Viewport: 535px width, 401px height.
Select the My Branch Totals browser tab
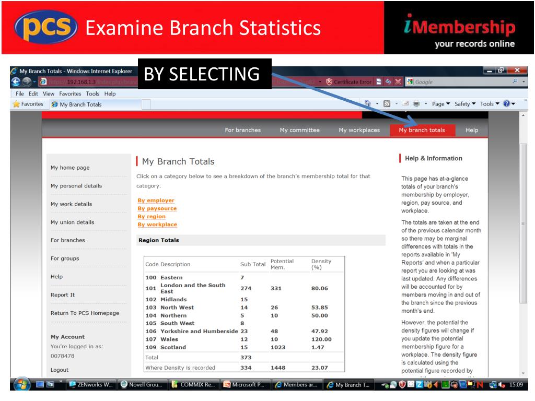[95, 104]
